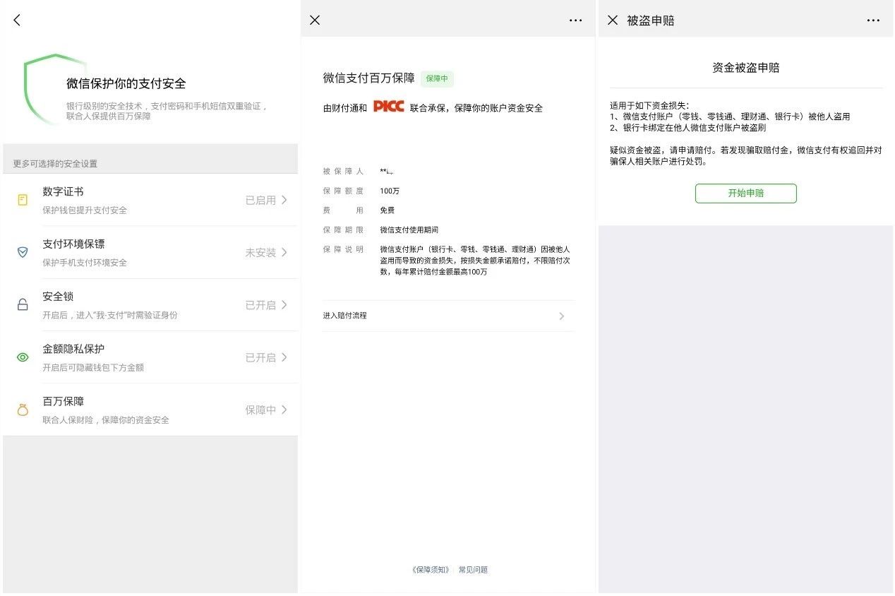Image resolution: width=895 pixels, height=596 pixels.
Task: Tap the 已开启 status of 金额隐私保护
Action: pos(260,357)
